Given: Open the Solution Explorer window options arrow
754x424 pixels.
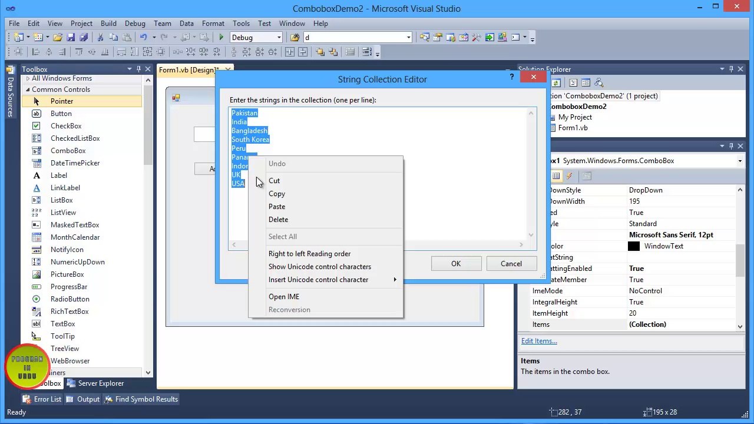Looking at the screenshot, I should point(722,69).
